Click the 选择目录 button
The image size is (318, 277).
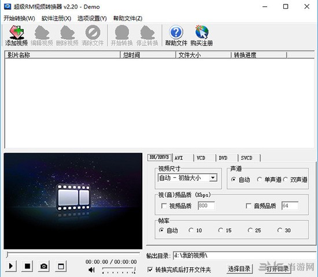(x=239, y=269)
